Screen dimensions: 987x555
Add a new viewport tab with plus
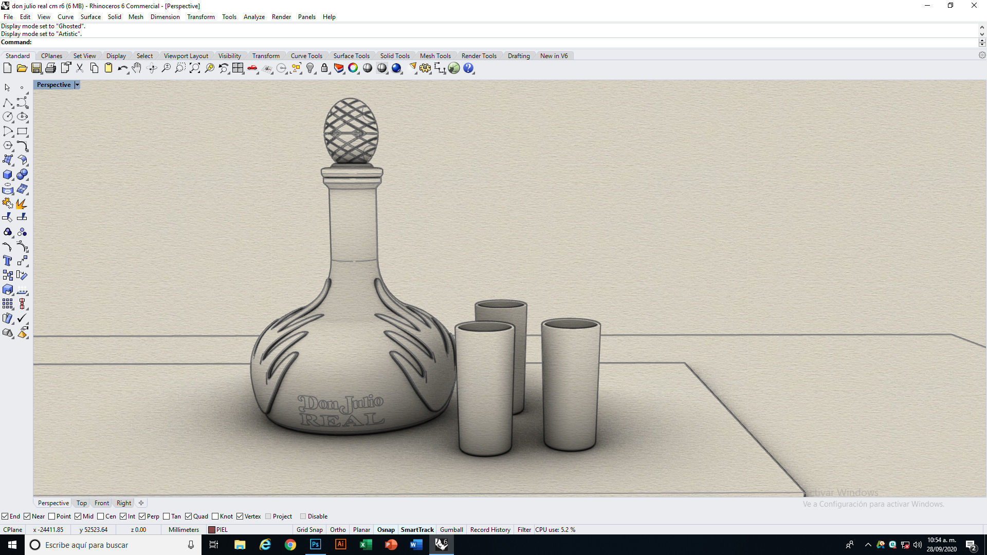tap(141, 503)
